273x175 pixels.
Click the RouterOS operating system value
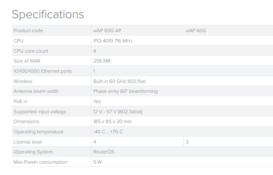tap(104, 152)
